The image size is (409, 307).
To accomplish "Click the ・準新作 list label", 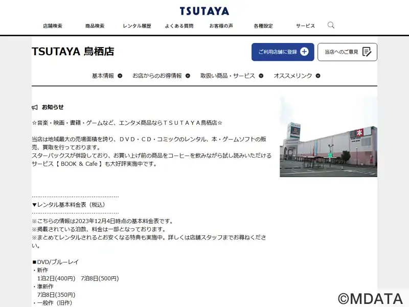I will click(x=43, y=287).
